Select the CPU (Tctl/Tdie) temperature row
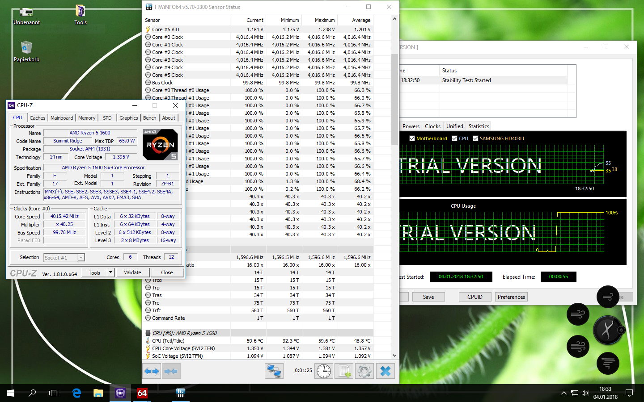 point(258,341)
